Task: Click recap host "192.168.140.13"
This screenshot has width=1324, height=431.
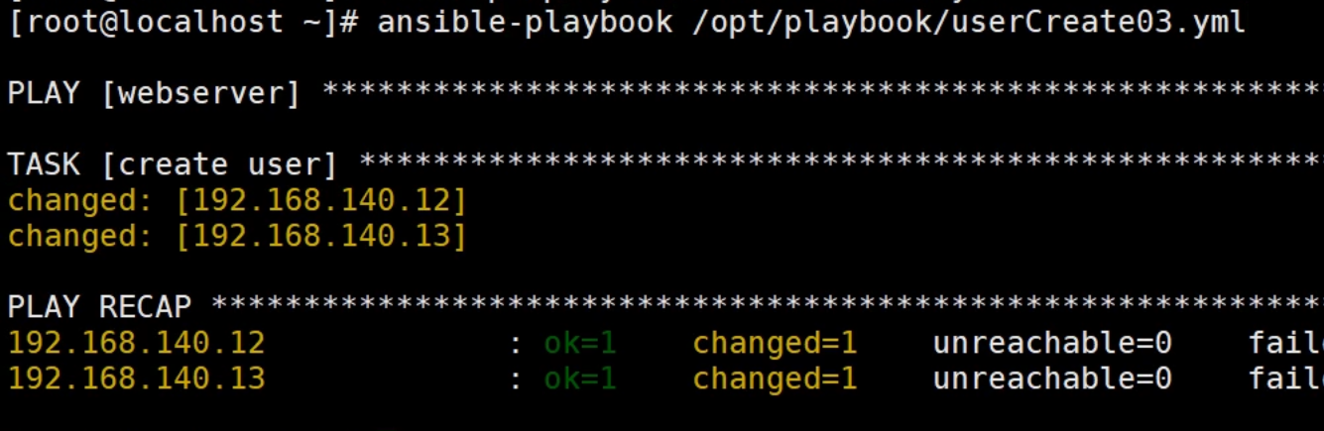Action: pos(137,378)
